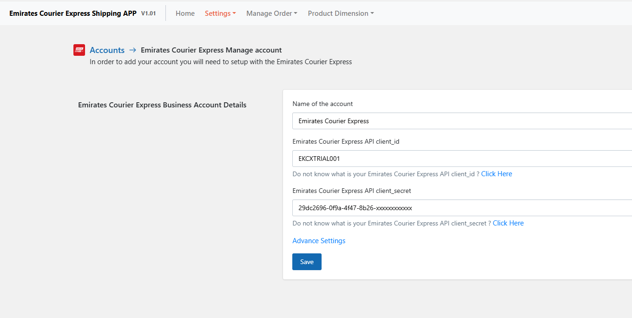
Task: Click the V1.01 version label
Action: [148, 13]
